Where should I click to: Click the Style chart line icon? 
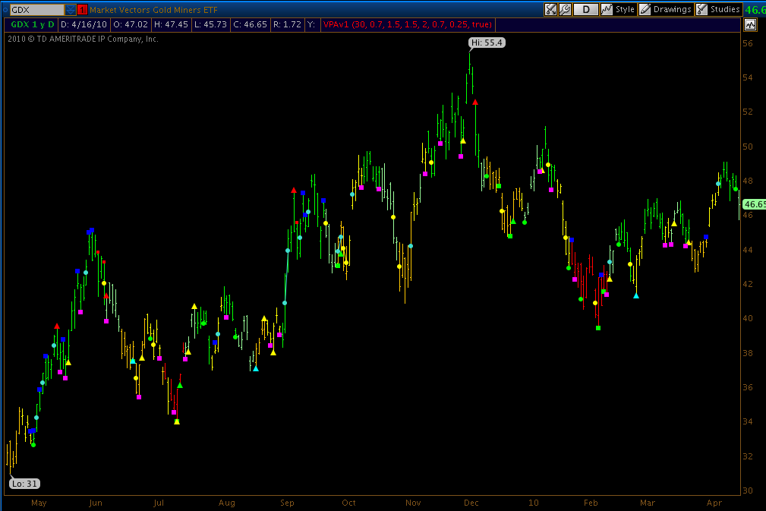point(607,9)
